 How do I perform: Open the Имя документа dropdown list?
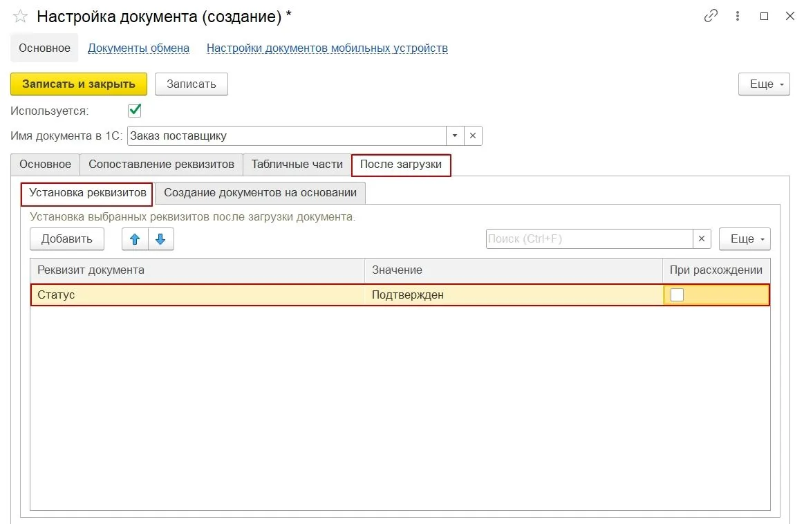tap(454, 135)
